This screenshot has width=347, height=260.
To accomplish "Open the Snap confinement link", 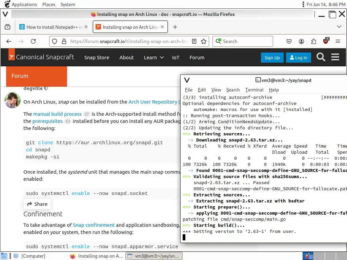I will pyautogui.click(x=94, y=225).
